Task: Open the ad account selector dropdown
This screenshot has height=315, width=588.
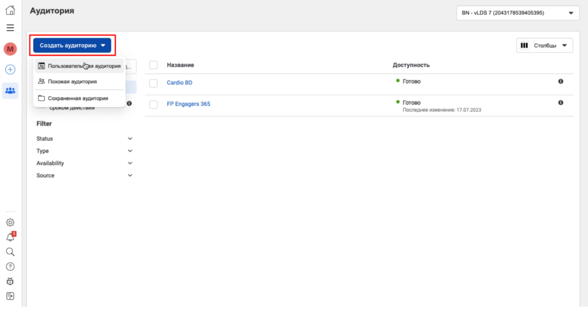Action: tap(517, 13)
